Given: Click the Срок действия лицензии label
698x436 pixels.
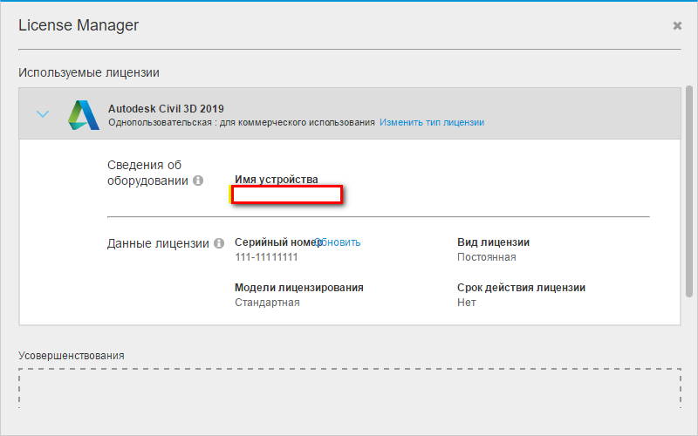Looking at the screenshot, I should tap(521, 288).
